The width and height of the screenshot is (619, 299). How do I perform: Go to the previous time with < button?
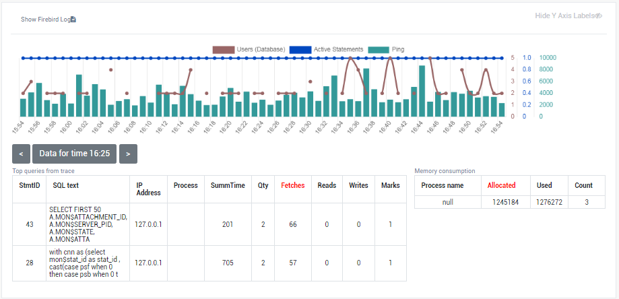(x=22, y=154)
